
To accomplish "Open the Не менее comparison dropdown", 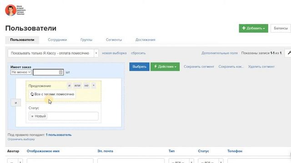I will [x=21, y=72].
